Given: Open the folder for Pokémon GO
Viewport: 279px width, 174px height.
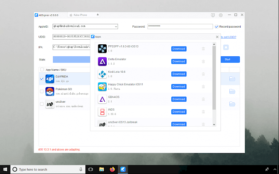Looking at the screenshot, I should [232, 91].
